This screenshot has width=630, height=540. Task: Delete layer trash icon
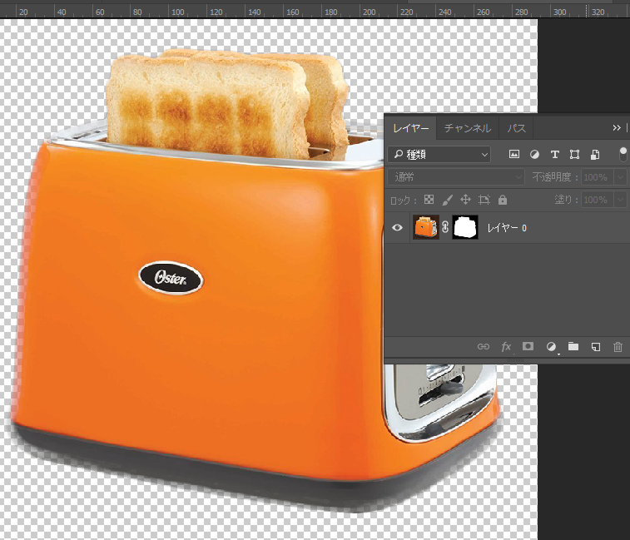click(618, 347)
